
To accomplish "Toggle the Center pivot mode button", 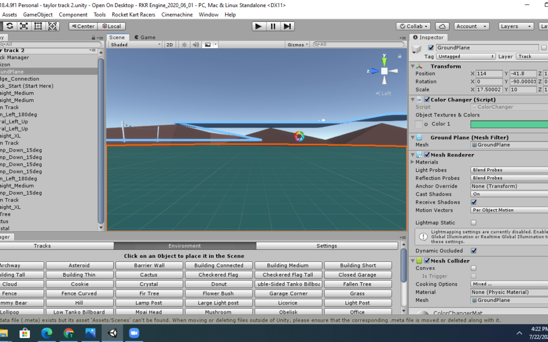I will click(x=83, y=26).
